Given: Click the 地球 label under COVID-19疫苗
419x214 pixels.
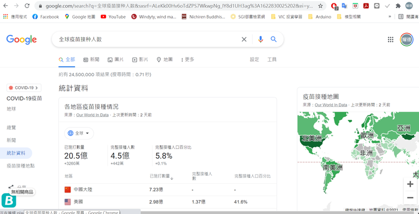Looking at the screenshot, I should [11, 109].
